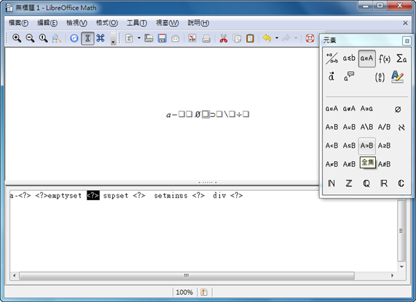Open the 編輯(E) menu
This screenshot has height=302, width=416.
47,23
